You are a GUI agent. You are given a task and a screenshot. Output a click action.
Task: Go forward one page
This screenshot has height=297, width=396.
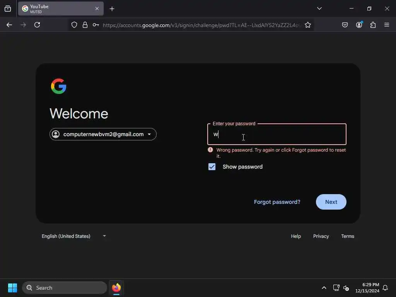(x=23, y=25)
